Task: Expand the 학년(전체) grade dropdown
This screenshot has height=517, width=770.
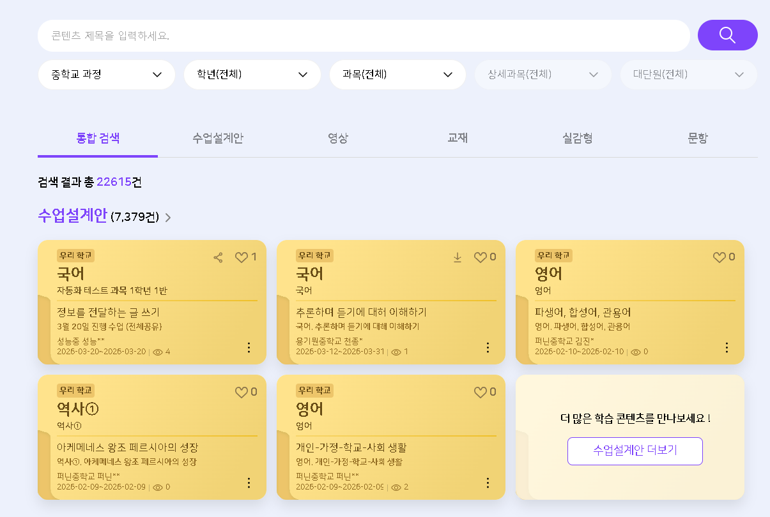Action: click(x=252, y=75)
